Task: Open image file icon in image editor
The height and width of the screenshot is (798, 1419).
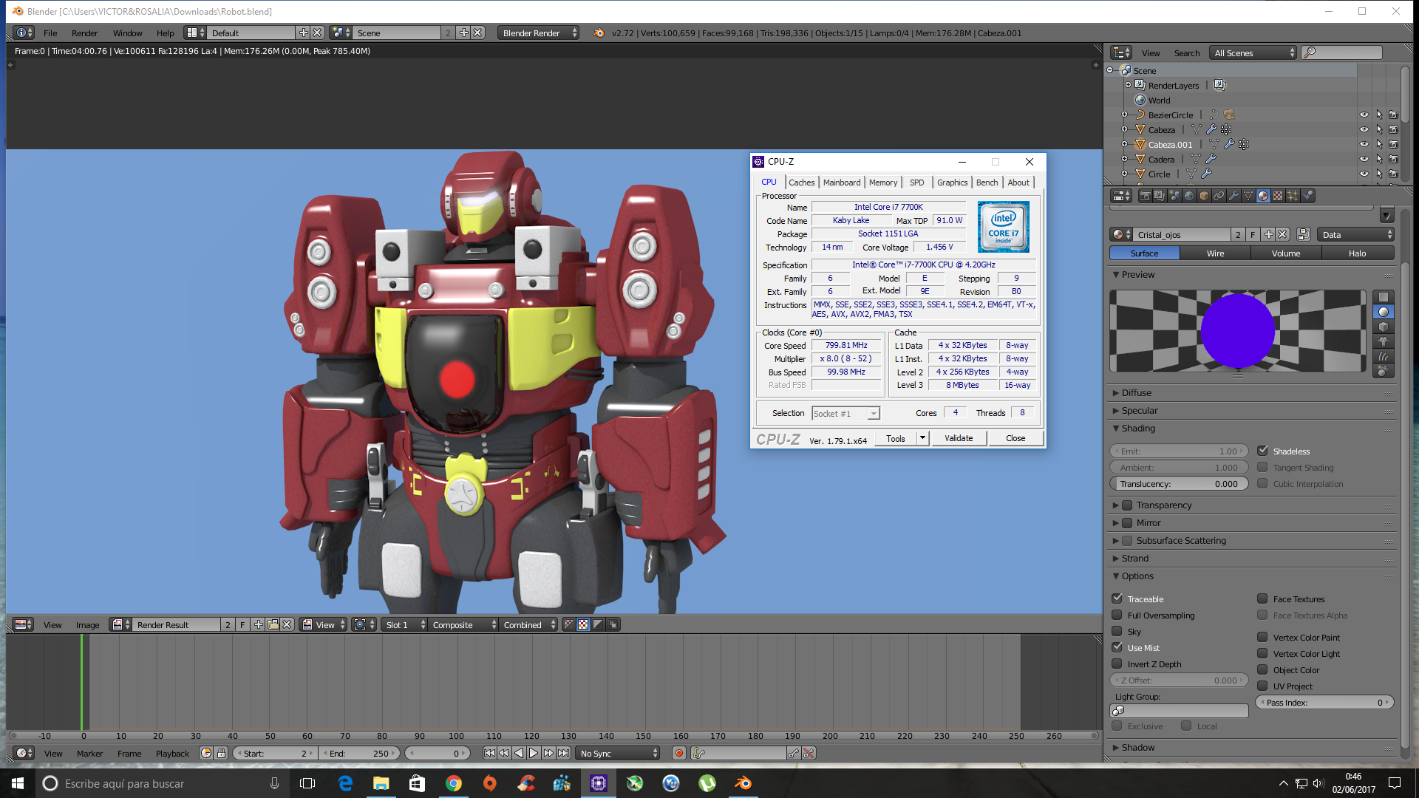Action: click(x=273, y=625)
